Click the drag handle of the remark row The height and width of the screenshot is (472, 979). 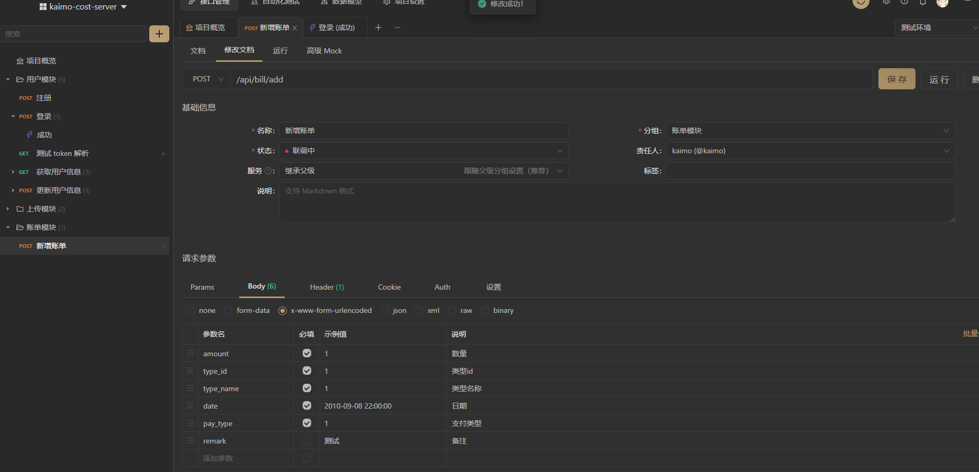click(191, 440)
